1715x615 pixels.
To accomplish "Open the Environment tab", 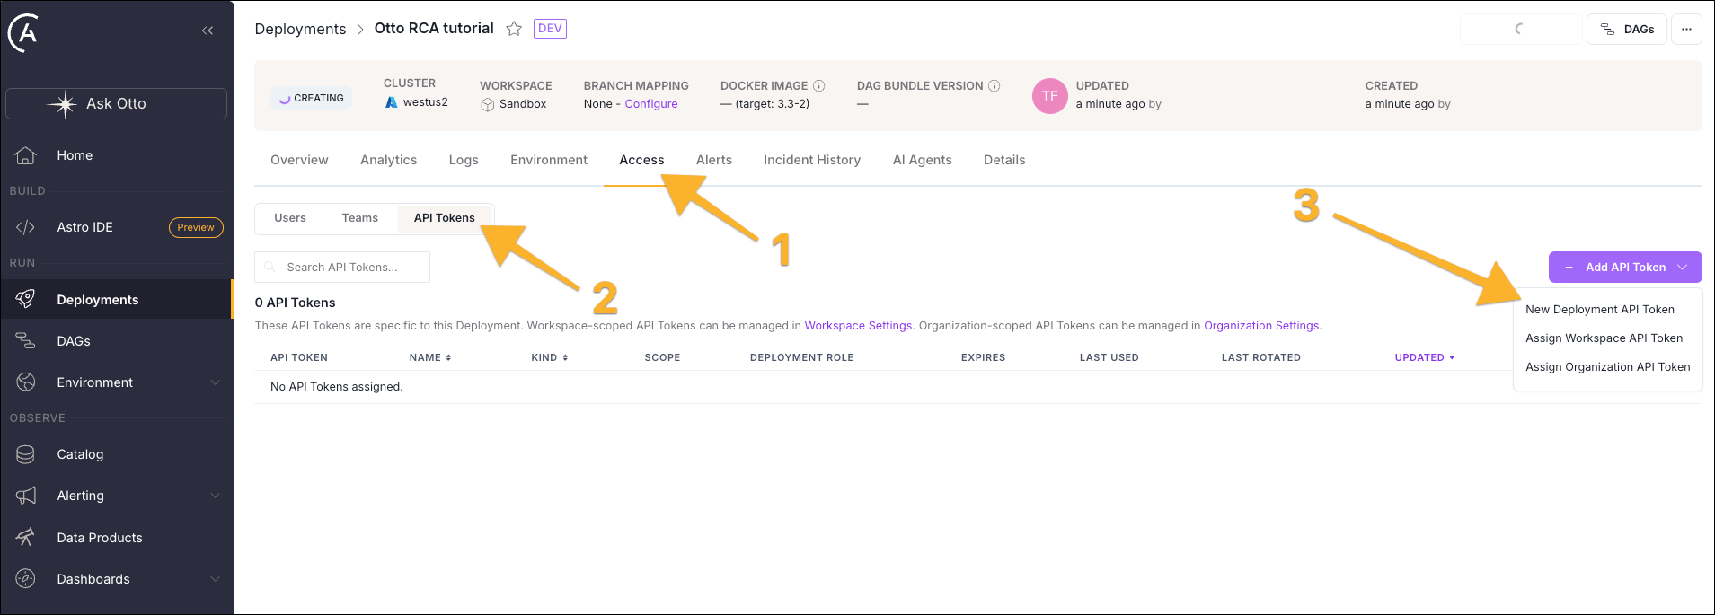I will click(549, 160).
